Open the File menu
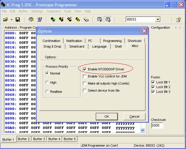 pyautogui.click(x=4, y=11)
